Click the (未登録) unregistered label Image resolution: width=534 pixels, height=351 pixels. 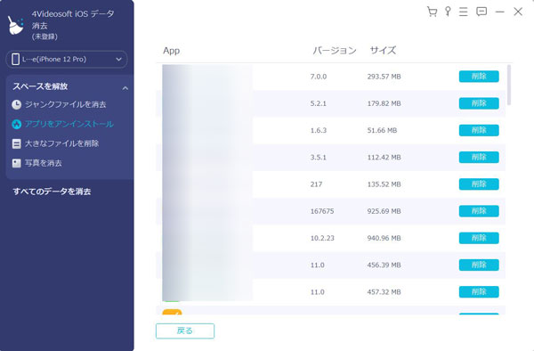point(44,37)
